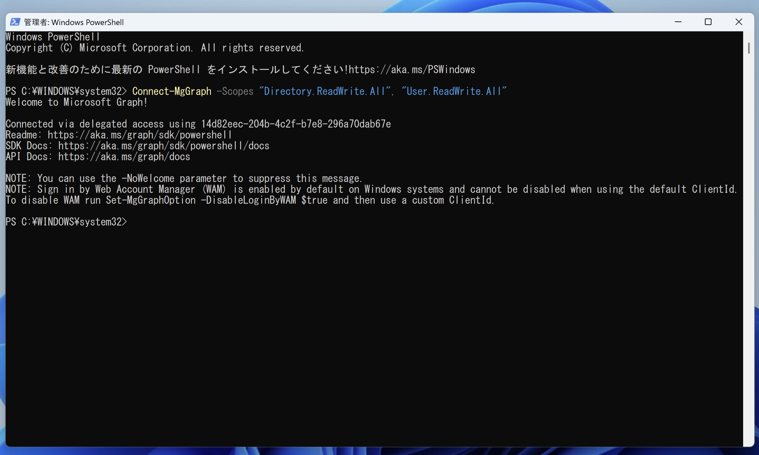This screenshot has width=759, height=455.
Task: Click the Readme powershell SDK URL
Action: point(140,135)
